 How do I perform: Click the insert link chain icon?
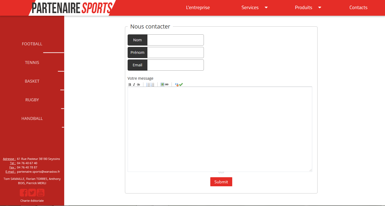point(167,84)
